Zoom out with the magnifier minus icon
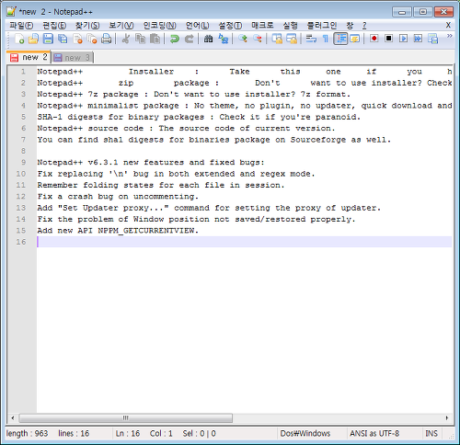460x445 pixels. 258,39
